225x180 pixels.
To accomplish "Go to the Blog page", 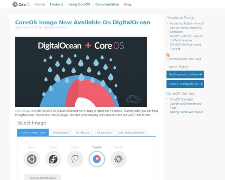I will pyautogui.click(x=127, y=4).
